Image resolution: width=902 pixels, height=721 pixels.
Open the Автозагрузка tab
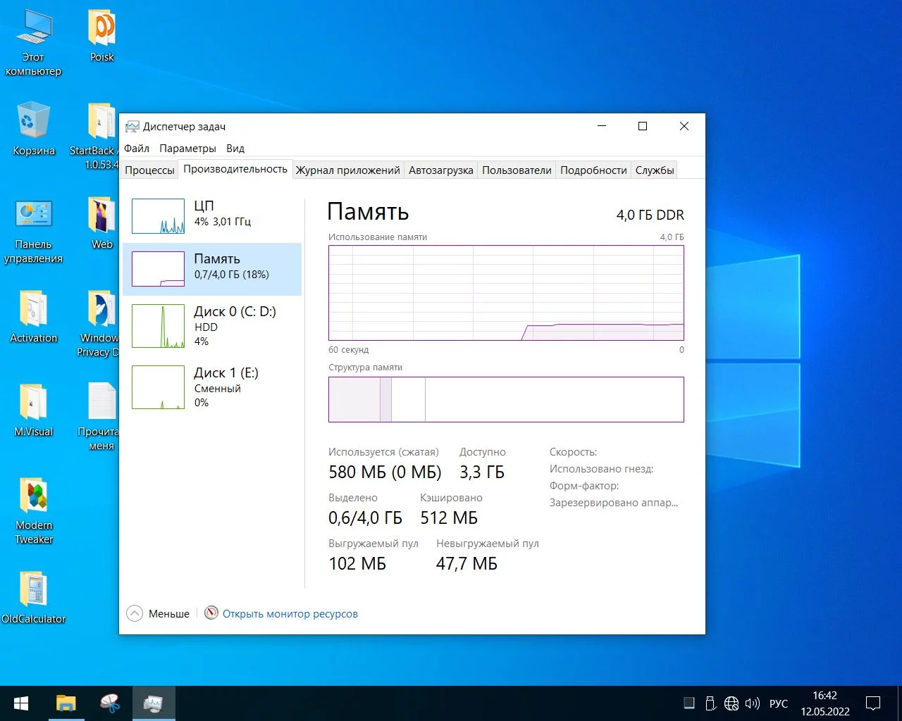pos(440,170)
